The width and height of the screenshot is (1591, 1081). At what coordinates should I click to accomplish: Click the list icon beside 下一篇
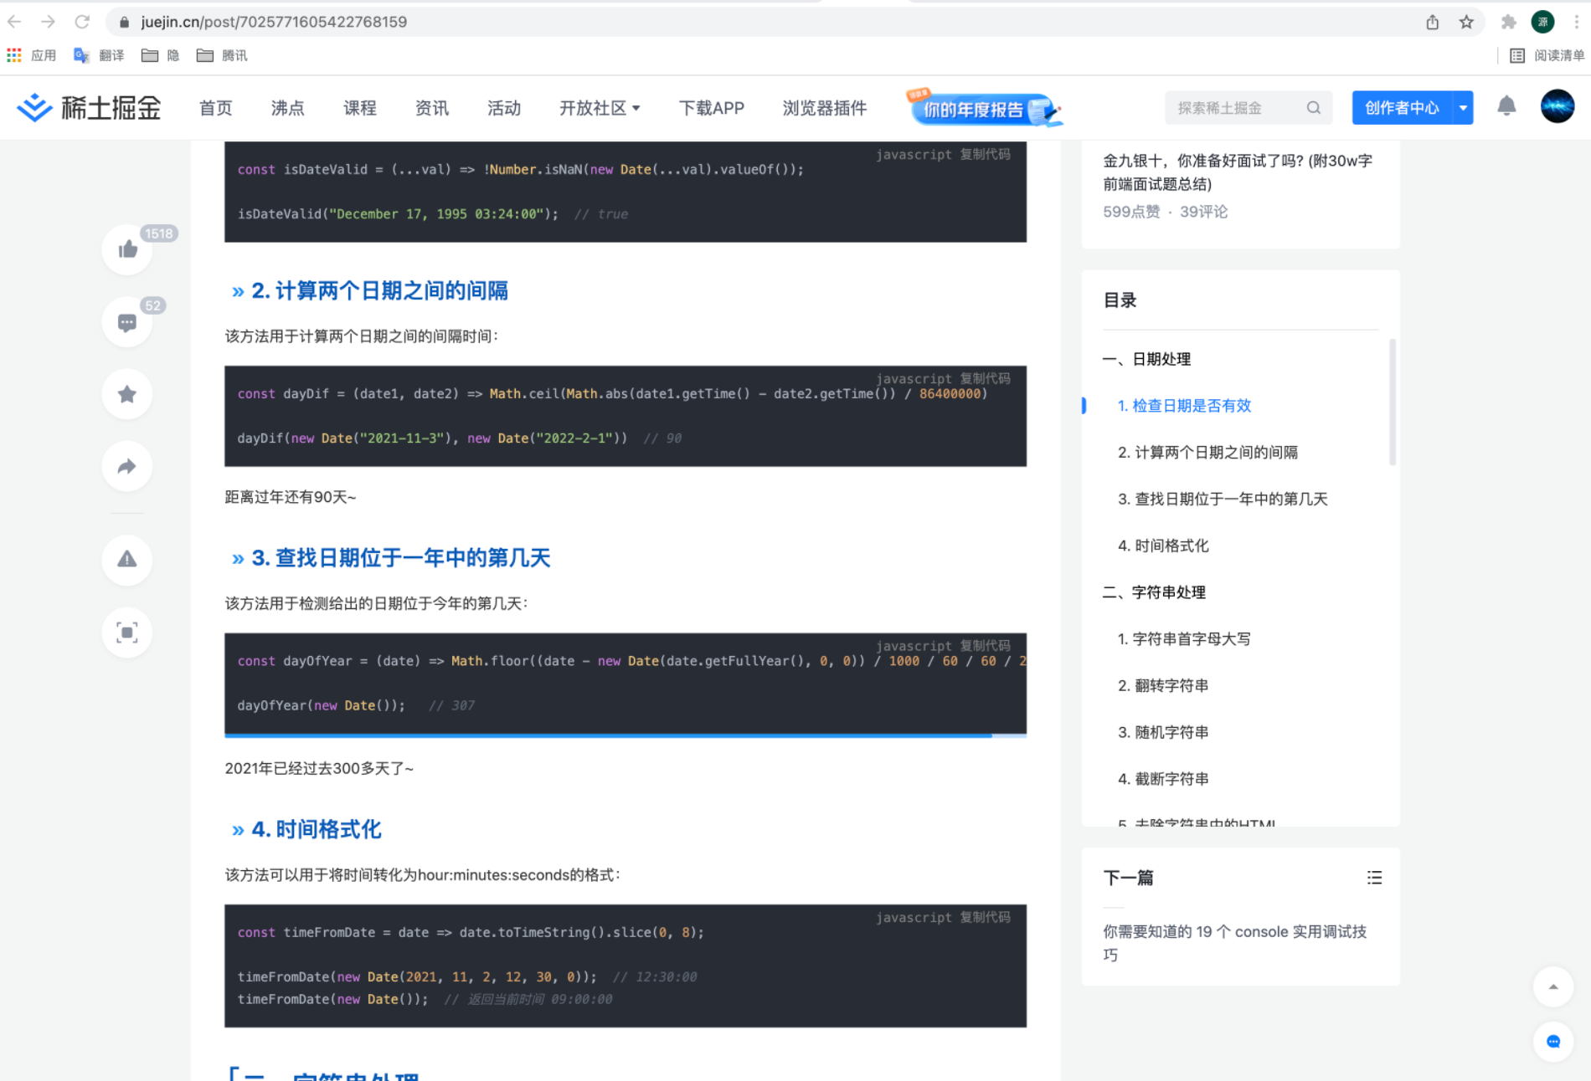coord(1374,878)
